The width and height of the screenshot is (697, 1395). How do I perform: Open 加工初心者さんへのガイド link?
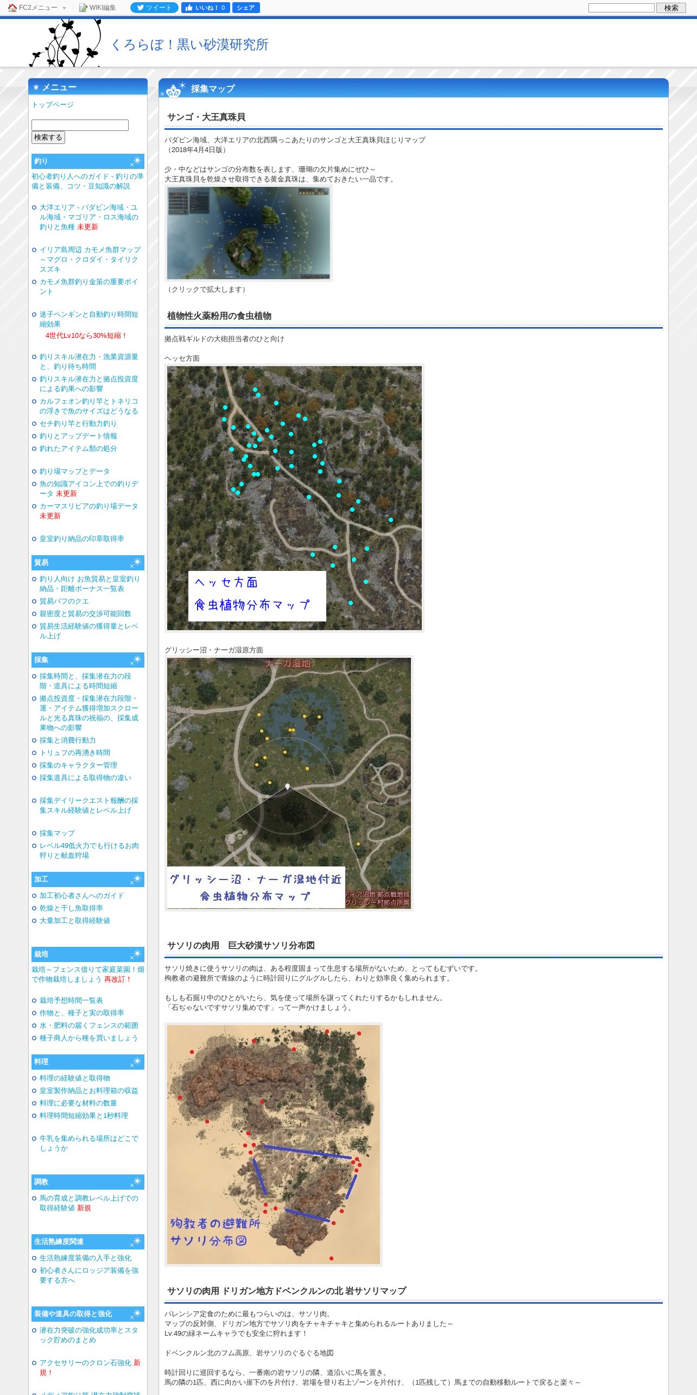click(x=82, y=895)
